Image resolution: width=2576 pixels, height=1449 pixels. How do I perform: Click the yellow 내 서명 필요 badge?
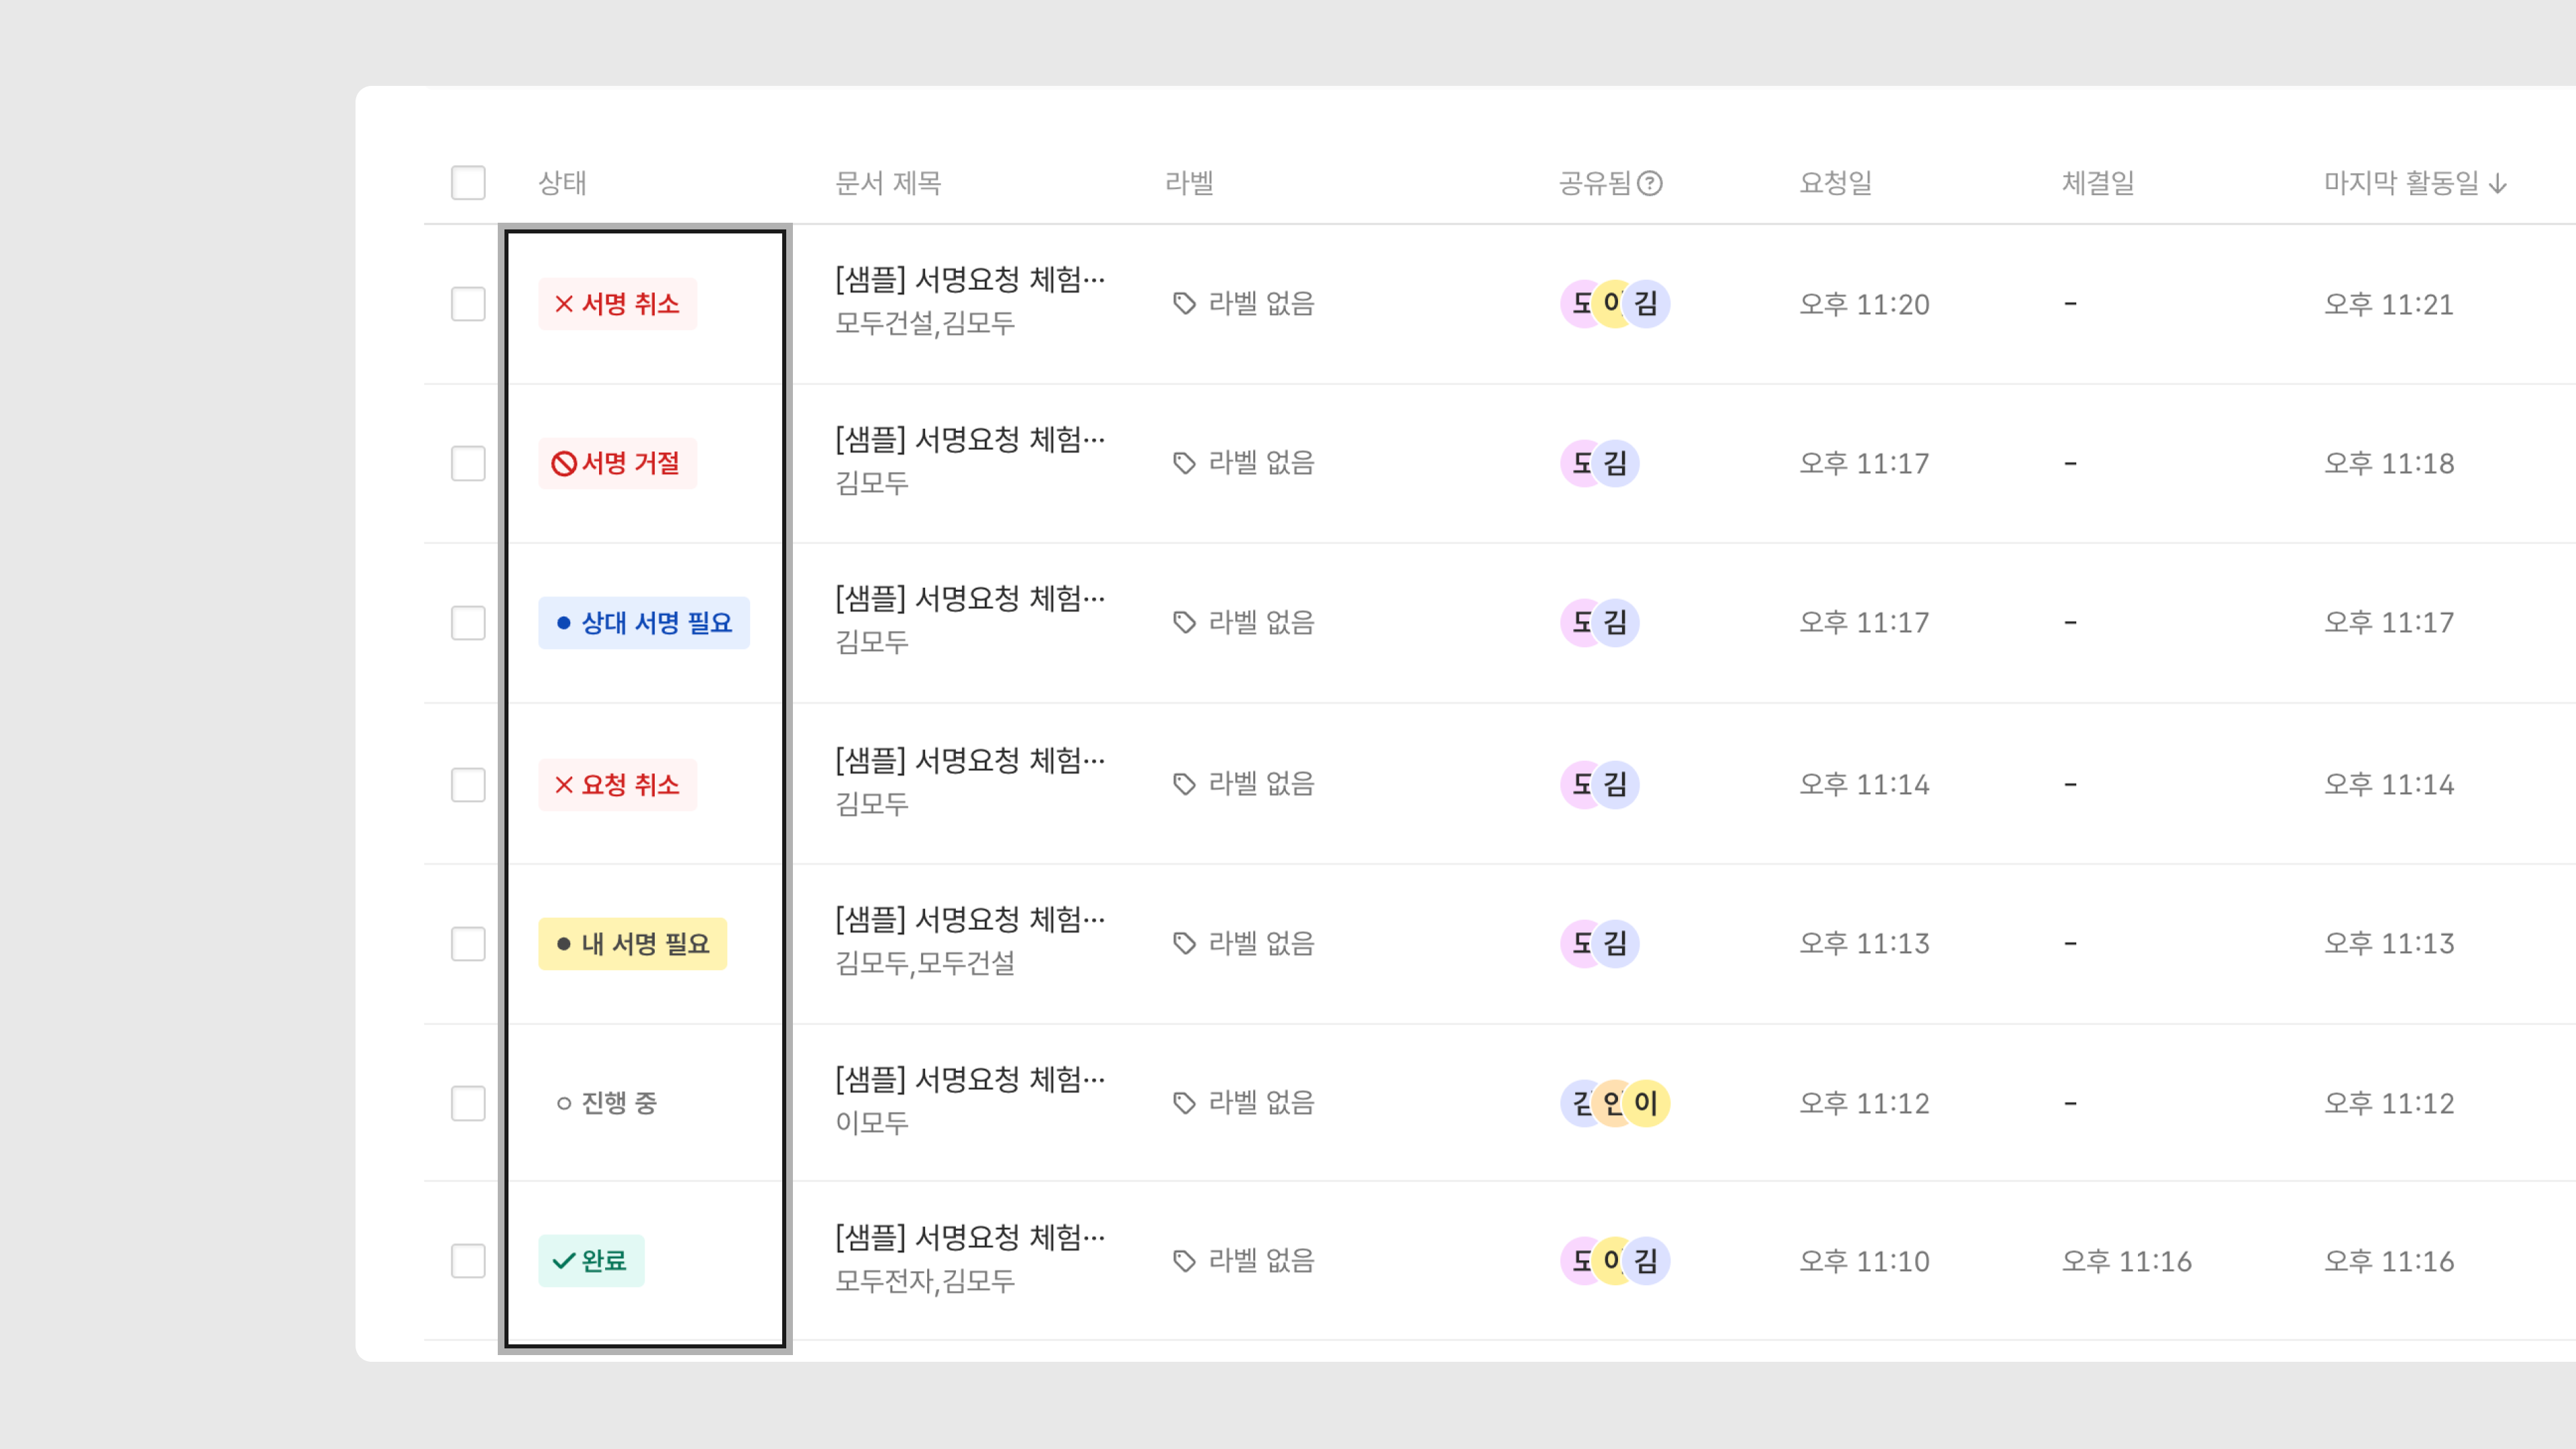click(632, 943)
